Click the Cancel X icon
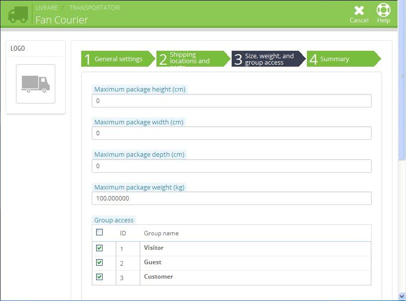This screenshot has width=406, height=301. [359, 10]
